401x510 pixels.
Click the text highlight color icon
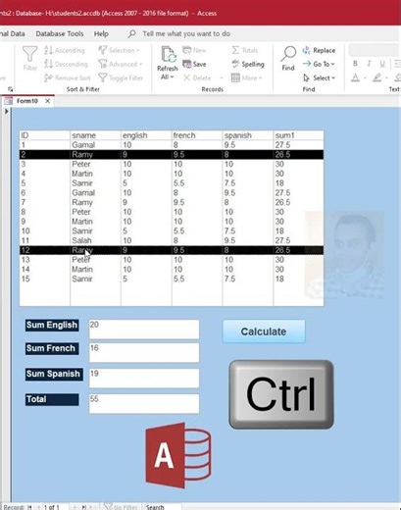[x=377, y=77]
